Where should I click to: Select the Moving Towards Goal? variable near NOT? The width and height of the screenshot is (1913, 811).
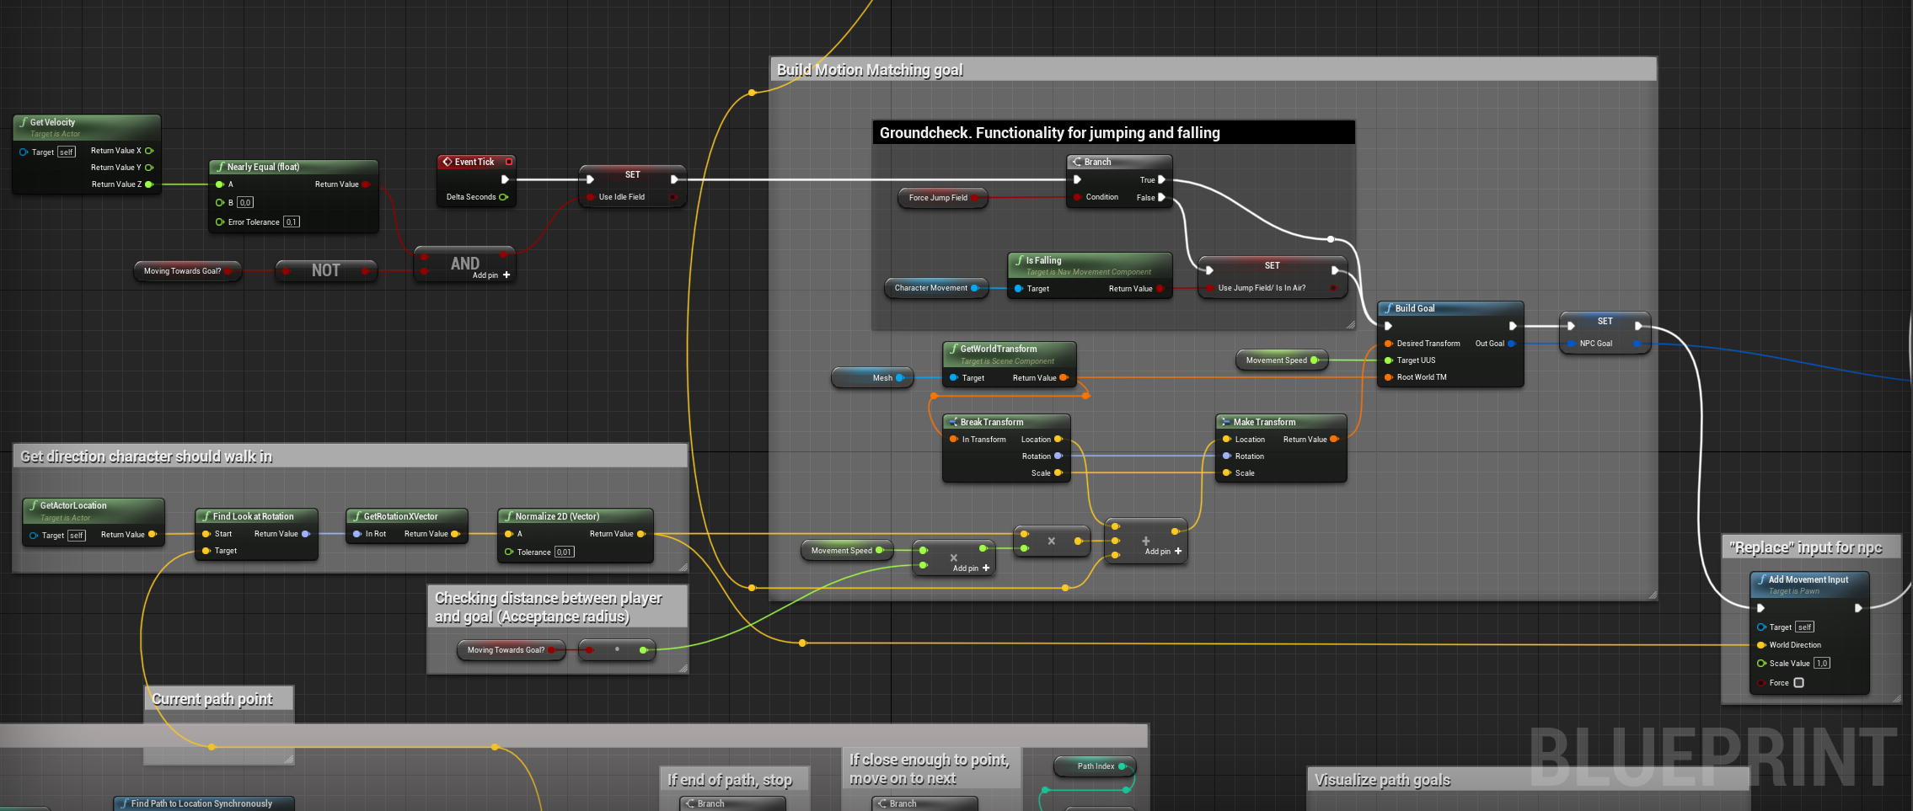click(187, 271)
